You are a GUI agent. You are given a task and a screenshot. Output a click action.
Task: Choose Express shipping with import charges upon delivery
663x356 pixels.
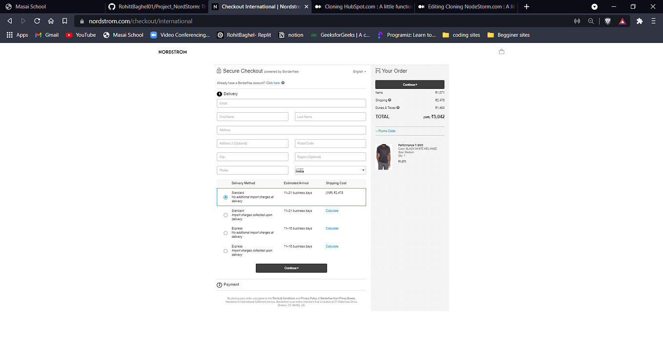(225, 251)
